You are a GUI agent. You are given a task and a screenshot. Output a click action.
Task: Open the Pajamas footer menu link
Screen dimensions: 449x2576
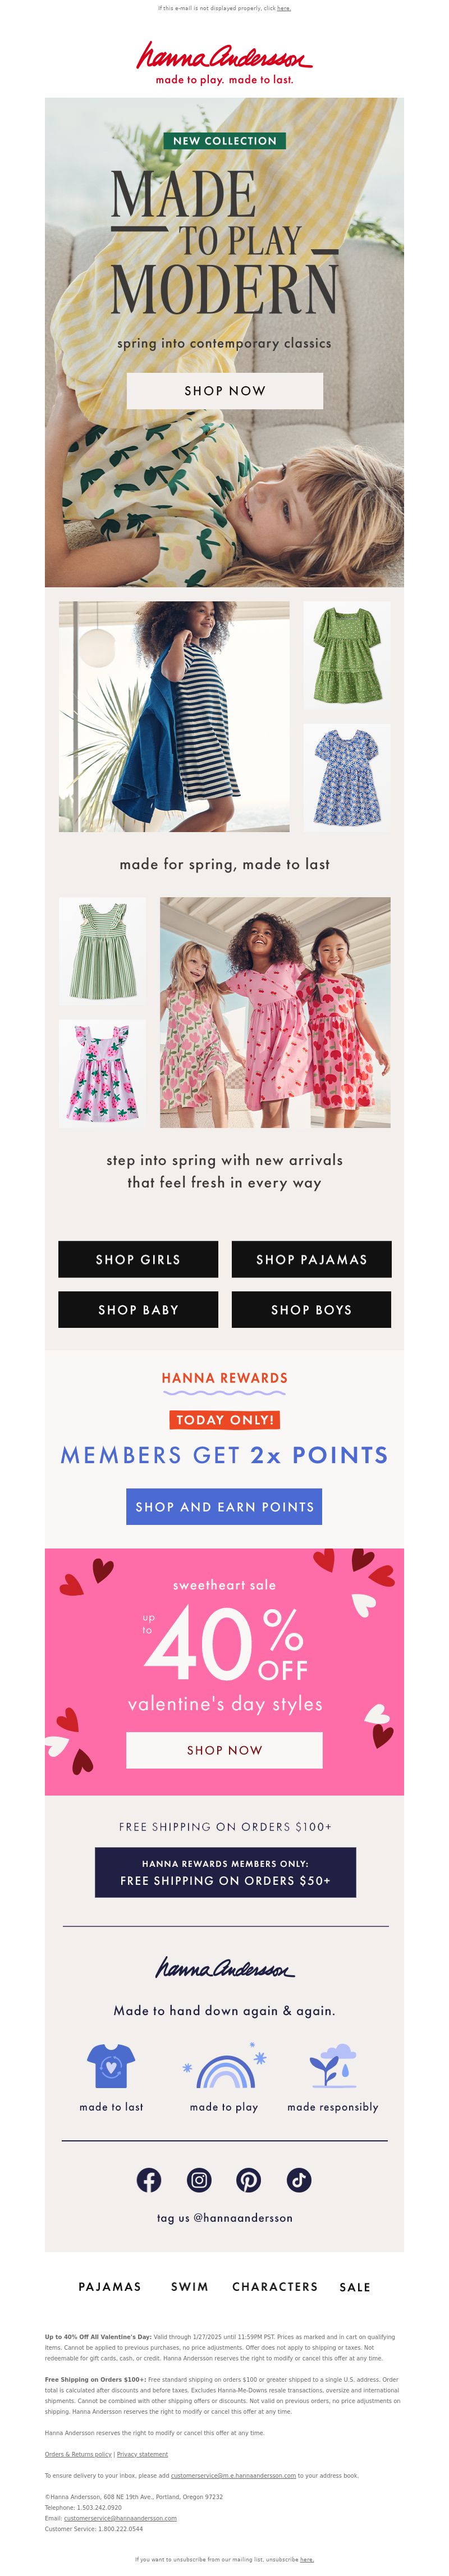(110, 2287)
